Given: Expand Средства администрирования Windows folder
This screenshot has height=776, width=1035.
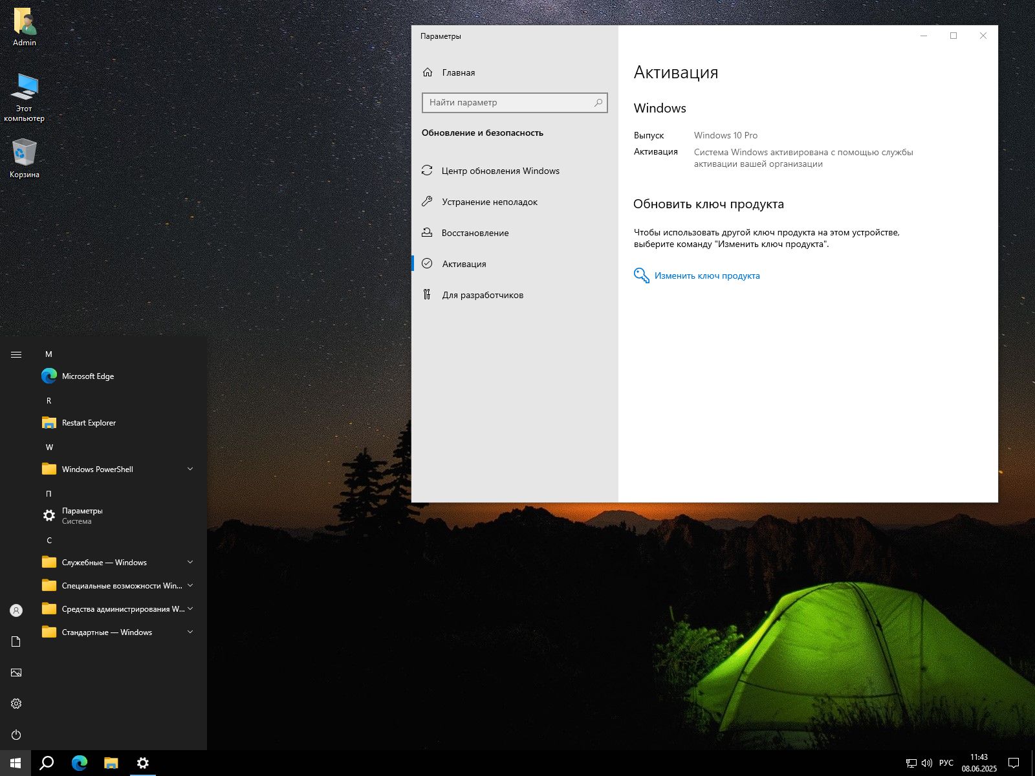Looking at the screenshot, I should tap(120, 609).
